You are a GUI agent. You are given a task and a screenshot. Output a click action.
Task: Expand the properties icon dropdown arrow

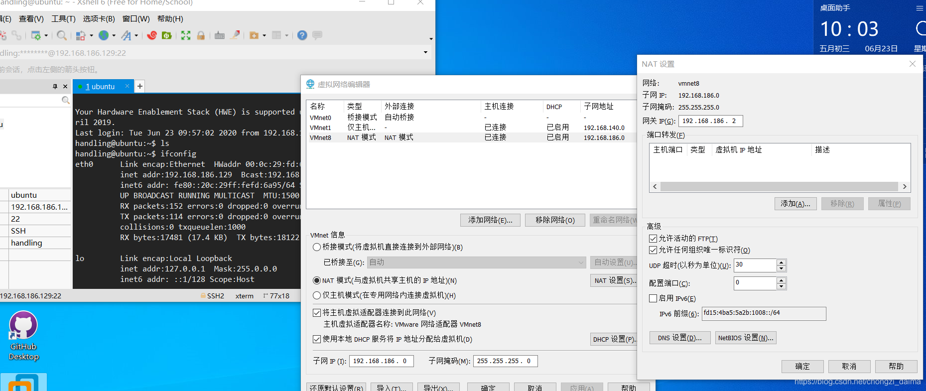tap(46, 35)
